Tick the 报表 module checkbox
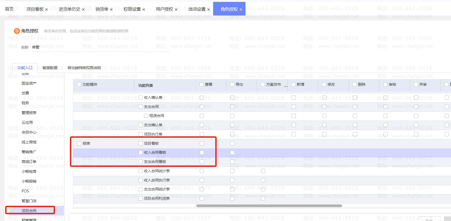 tap(79, 143)
